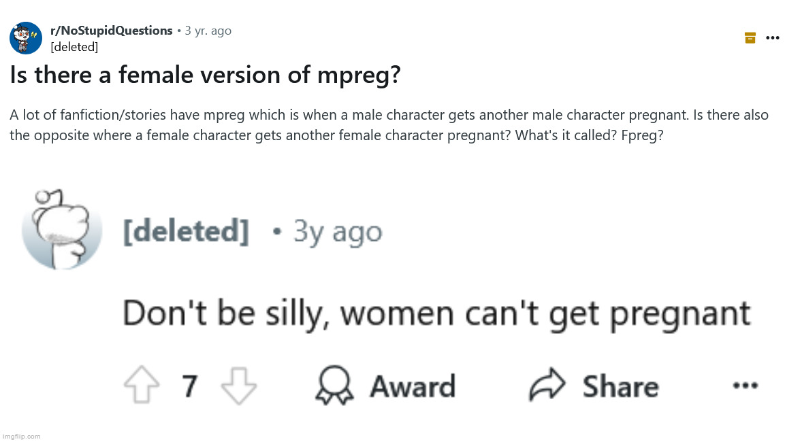Click the r/NoStupidQuestions subreddit avatar
Viewport: 785px width, 442px height.
coord(26,38)
